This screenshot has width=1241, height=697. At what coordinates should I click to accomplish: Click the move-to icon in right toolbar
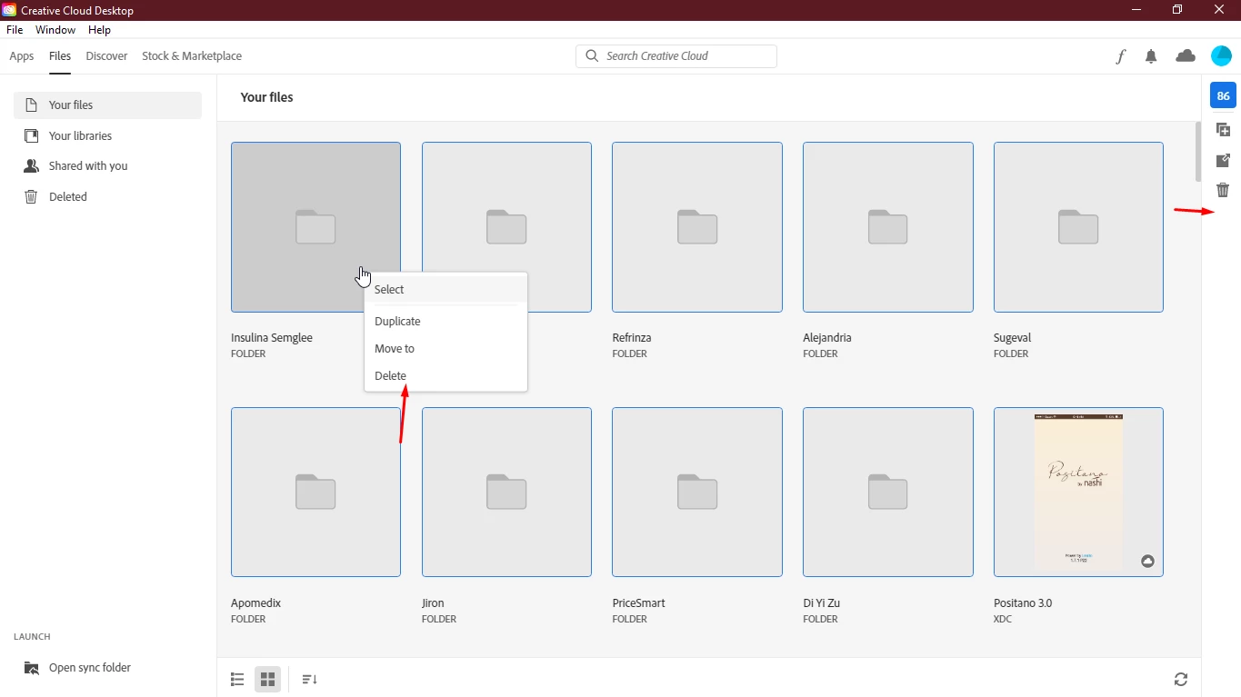pos(1223,160)
